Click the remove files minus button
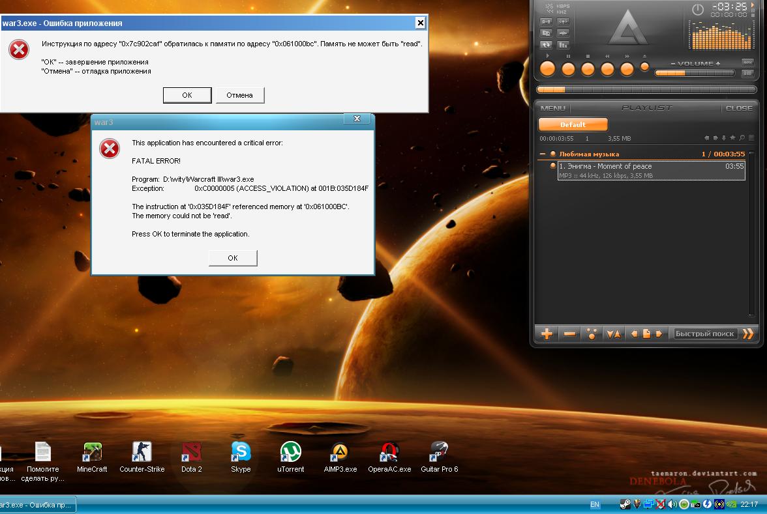767x514 pixels. [569, 334]
